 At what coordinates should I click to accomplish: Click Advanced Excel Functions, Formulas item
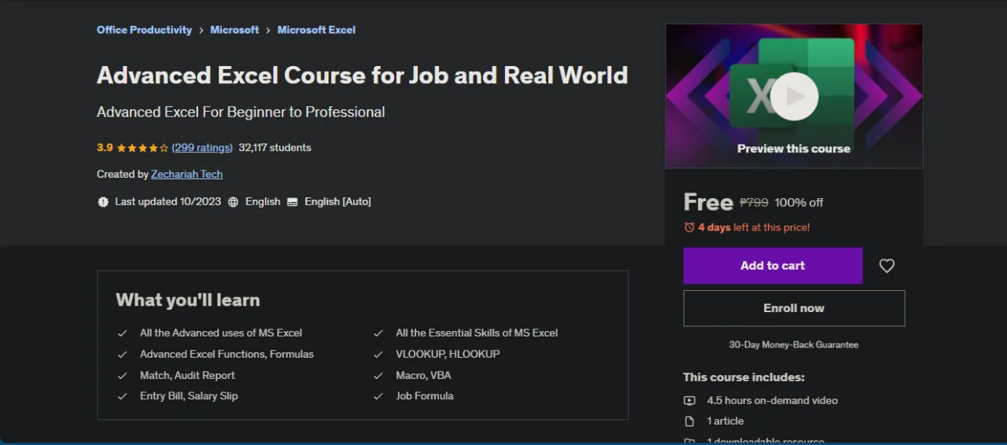click(x=227, y=355)
